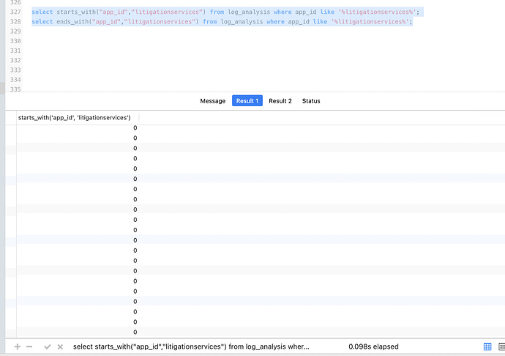Open the Status tab
Screen dimensions: 505x356
tap(311, 101)
